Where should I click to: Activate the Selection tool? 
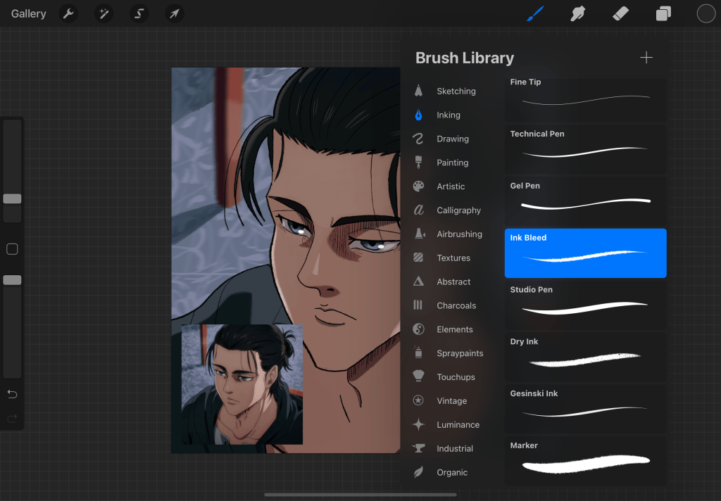coord(139,13)
